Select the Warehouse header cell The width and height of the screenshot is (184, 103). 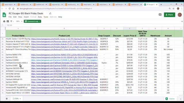pyautogui.click(x=155, y=33)
